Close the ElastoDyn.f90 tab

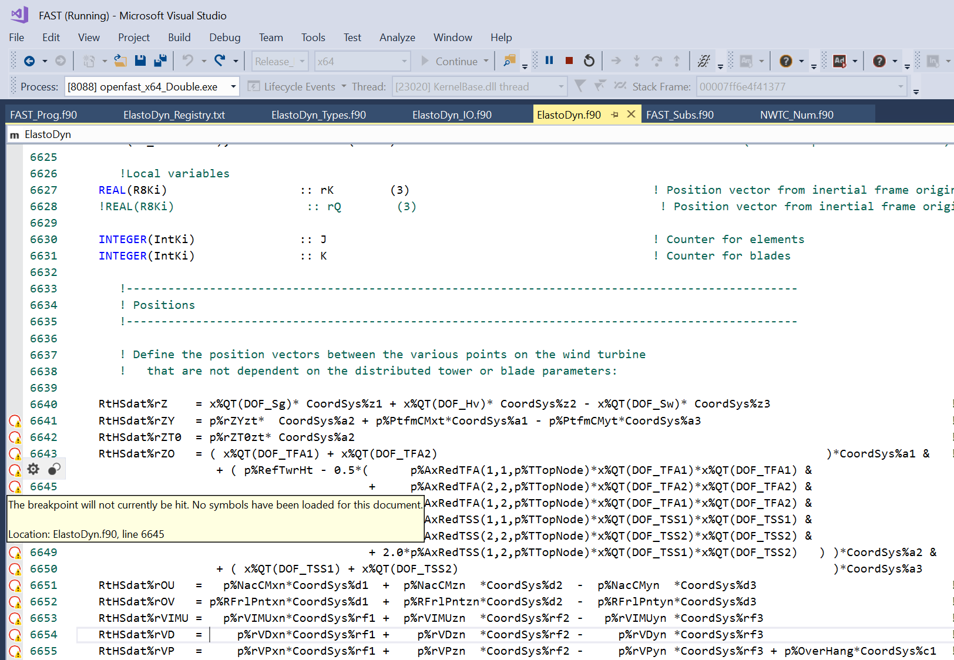630,115
